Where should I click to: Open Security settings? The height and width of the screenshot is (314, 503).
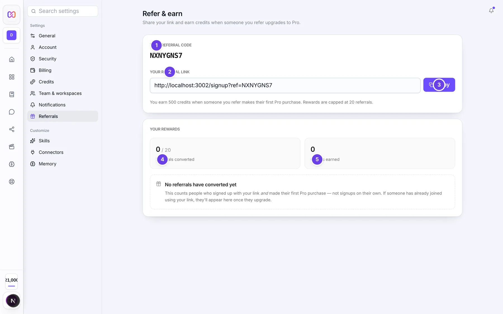click(x=63, y=59)
